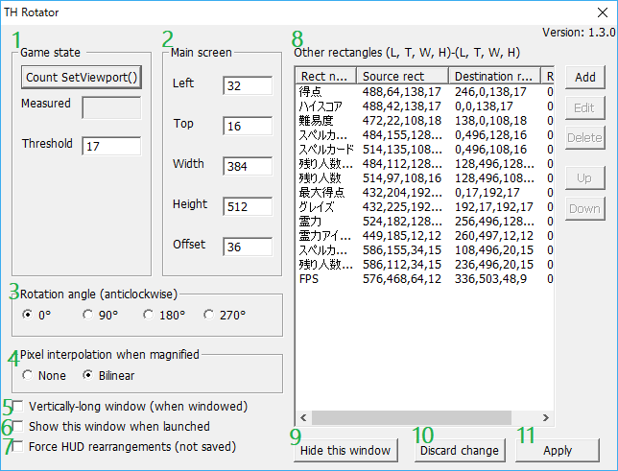Select the 残り人数 row with source 514,97,108,16
The height and width of the screenshot is (471, 618).
click(x=425, y=178)
